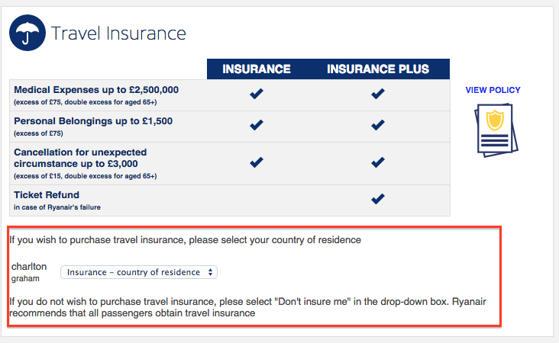Click Medical Expenses checkmark under Insurance Plus
This screenshot has height=343, width=559.
(x=377, y=94)
